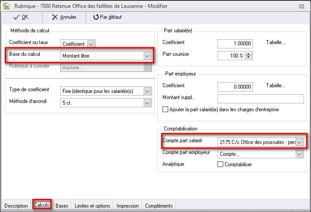Screen dimensions: 311x212
Task: Adjust Part soumise percentage spinner
Action: [249, 55]
